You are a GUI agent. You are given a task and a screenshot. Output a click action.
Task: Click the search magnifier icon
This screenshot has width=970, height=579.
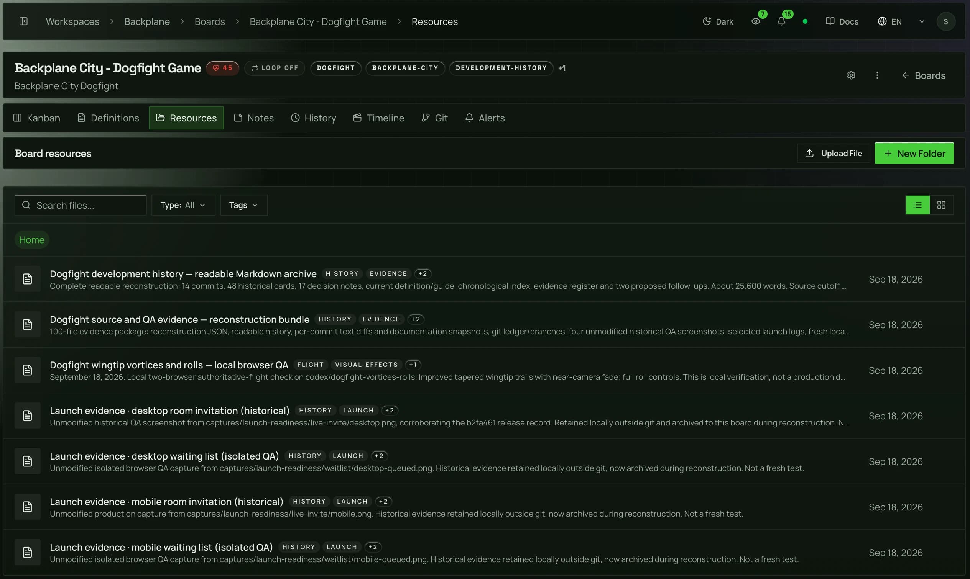pyautogui.click(x=26, y=205)
